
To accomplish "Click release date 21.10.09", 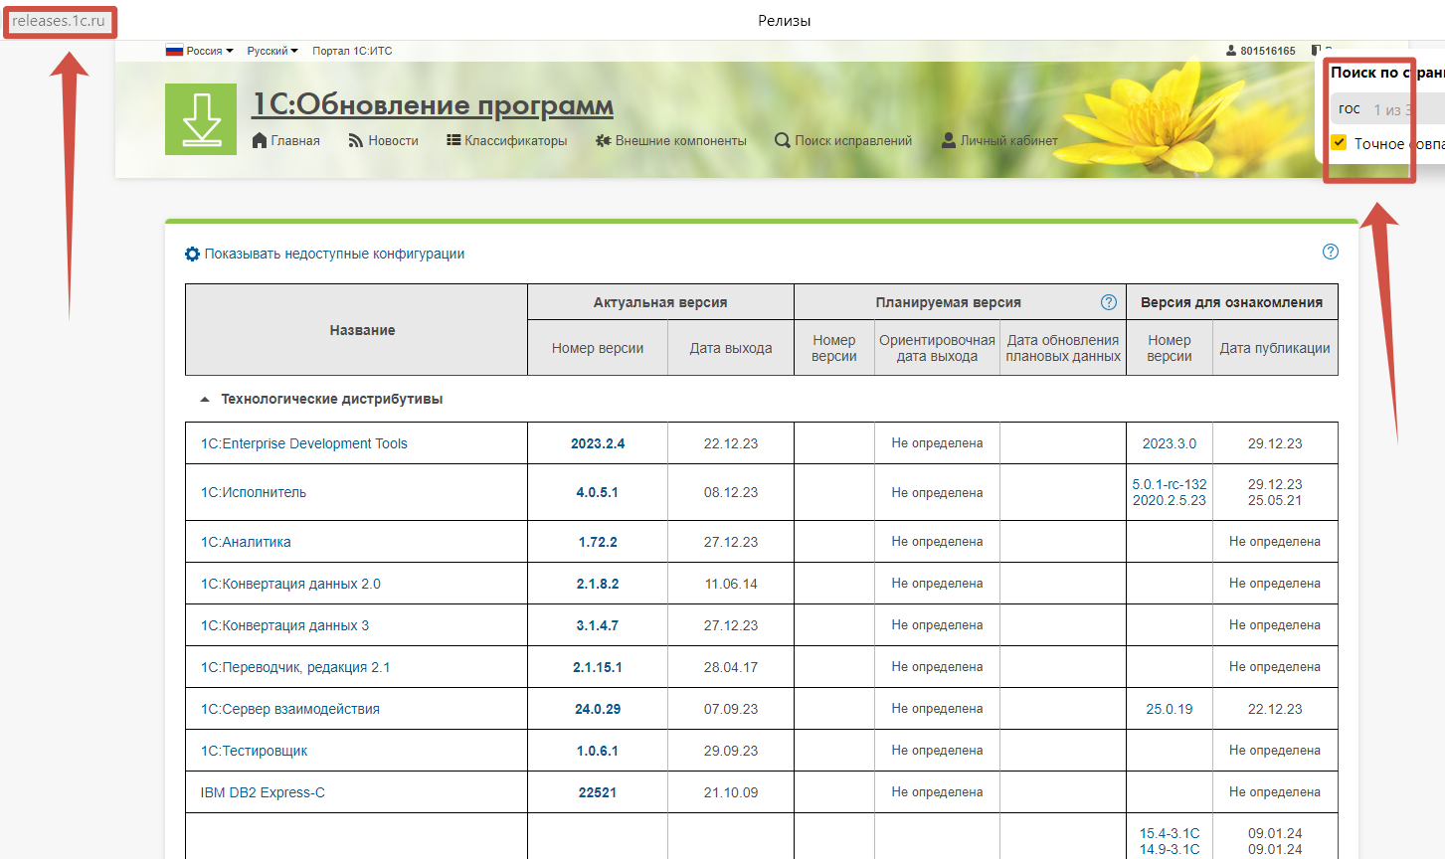I will pos(731,792).
